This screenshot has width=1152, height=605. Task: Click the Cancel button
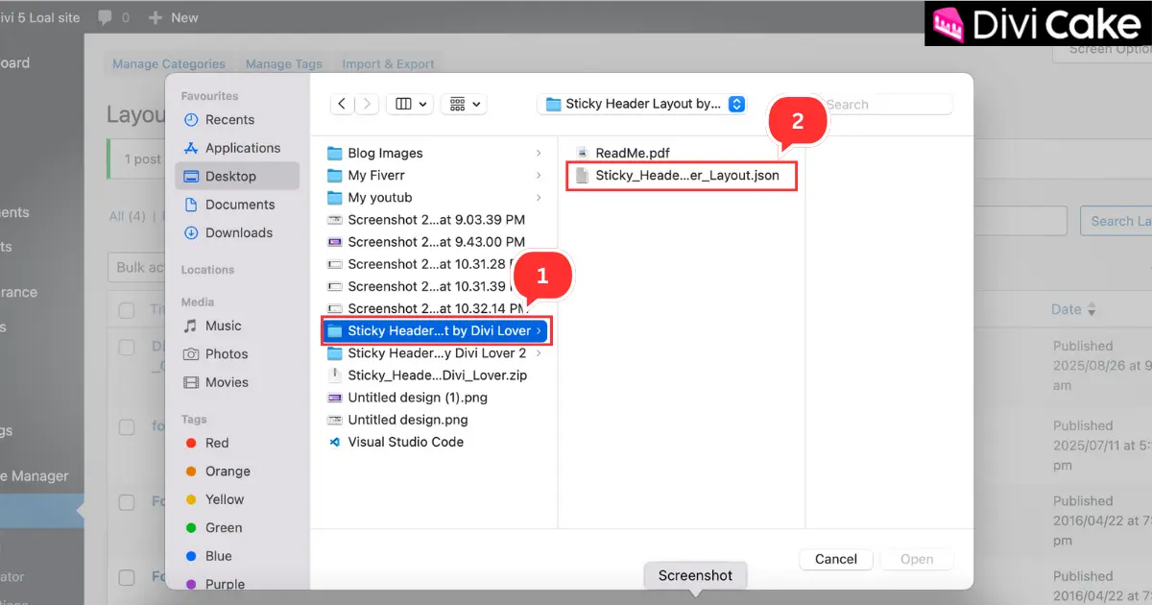pos(836,559)
